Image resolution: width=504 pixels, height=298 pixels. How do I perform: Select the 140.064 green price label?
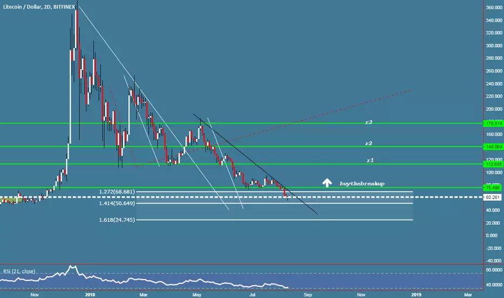pyautogui.click(x=493, y=147)
